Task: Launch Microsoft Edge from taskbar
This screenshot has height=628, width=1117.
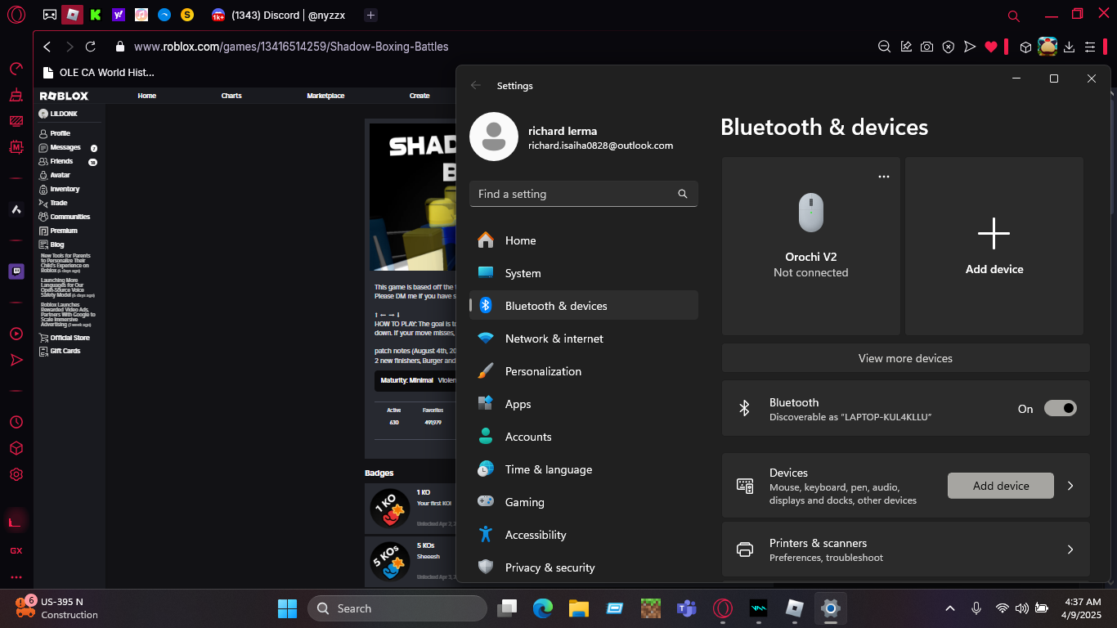Action: click(543, 608)
